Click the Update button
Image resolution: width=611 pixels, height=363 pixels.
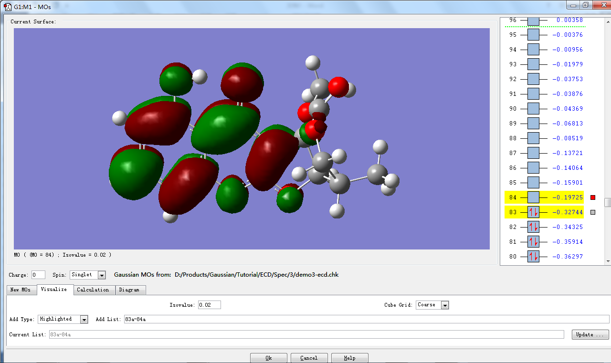[x=590, y=335]
